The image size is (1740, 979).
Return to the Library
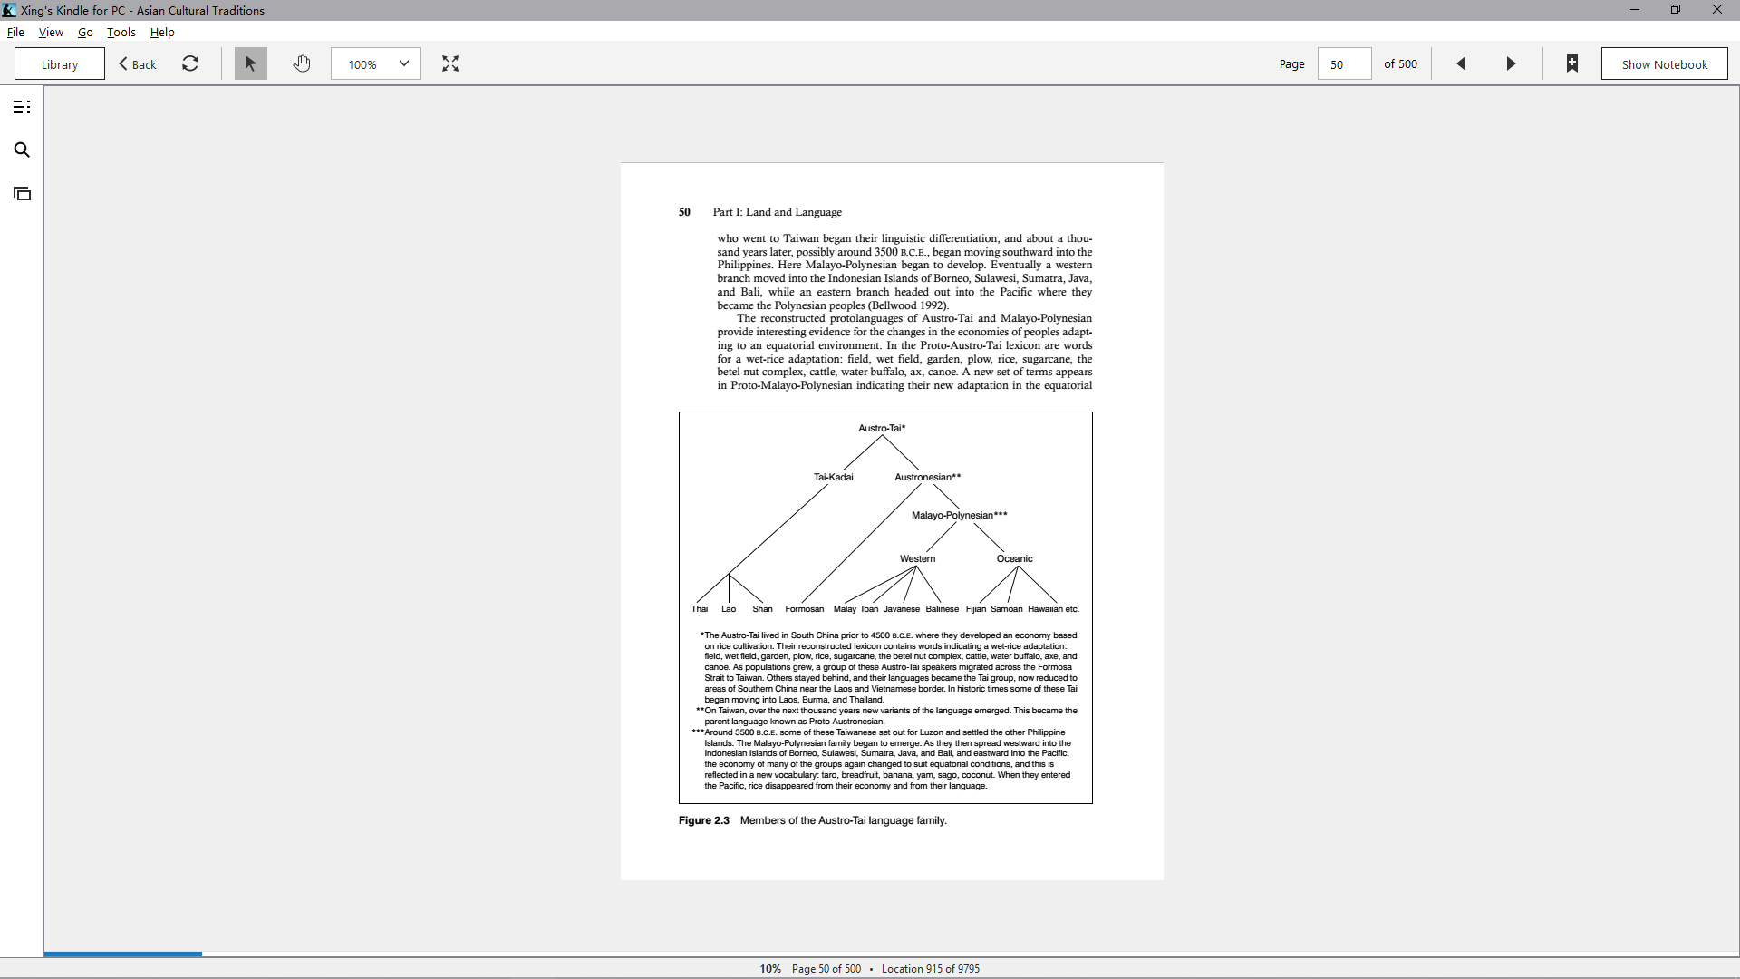pyautogui.click(x=60, y=63)
